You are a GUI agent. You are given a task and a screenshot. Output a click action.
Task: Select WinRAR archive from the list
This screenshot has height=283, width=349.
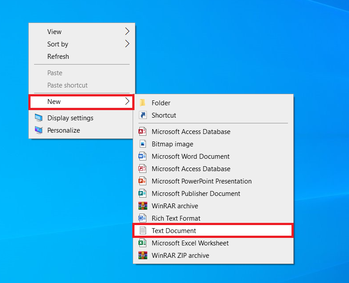(x=174, y=206)
